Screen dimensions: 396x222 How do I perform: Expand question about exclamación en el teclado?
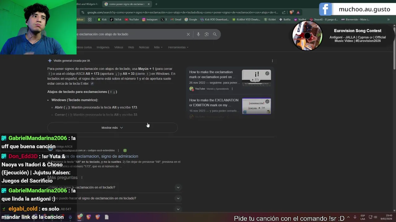[178, 187]
